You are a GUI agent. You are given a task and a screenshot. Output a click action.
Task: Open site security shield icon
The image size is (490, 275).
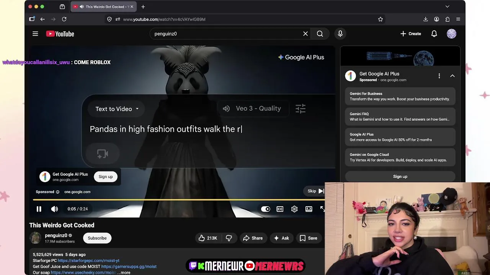(x=109, y=19)
